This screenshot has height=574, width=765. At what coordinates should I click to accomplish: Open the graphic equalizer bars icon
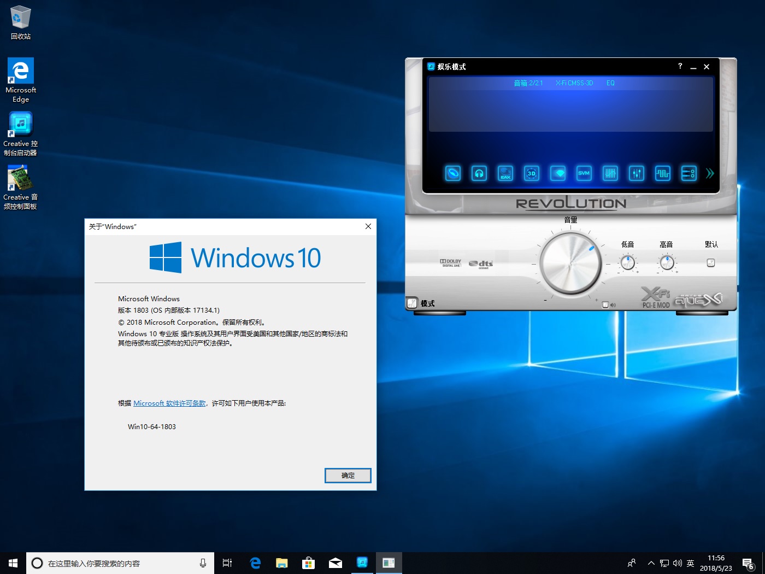coord(610,173)
